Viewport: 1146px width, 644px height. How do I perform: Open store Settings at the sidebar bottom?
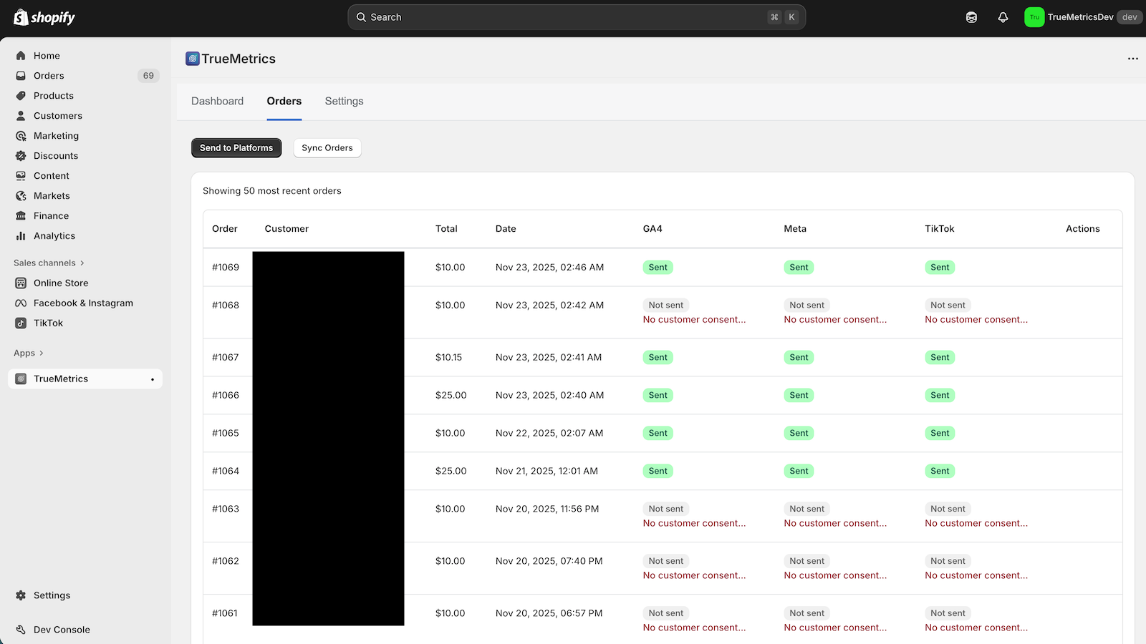(52, 595)
